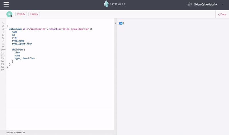Open the Docs panel
The height and width of the screenshot is (135, 229).
pyautogui.click(x=222, y=15)
